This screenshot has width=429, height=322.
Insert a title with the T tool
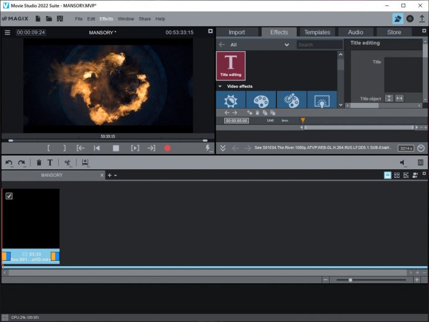point(50,163)
